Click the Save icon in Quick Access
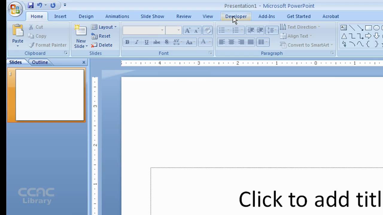Image resolution: width=383 pixels, height=215 pixels. click(31, 5)
